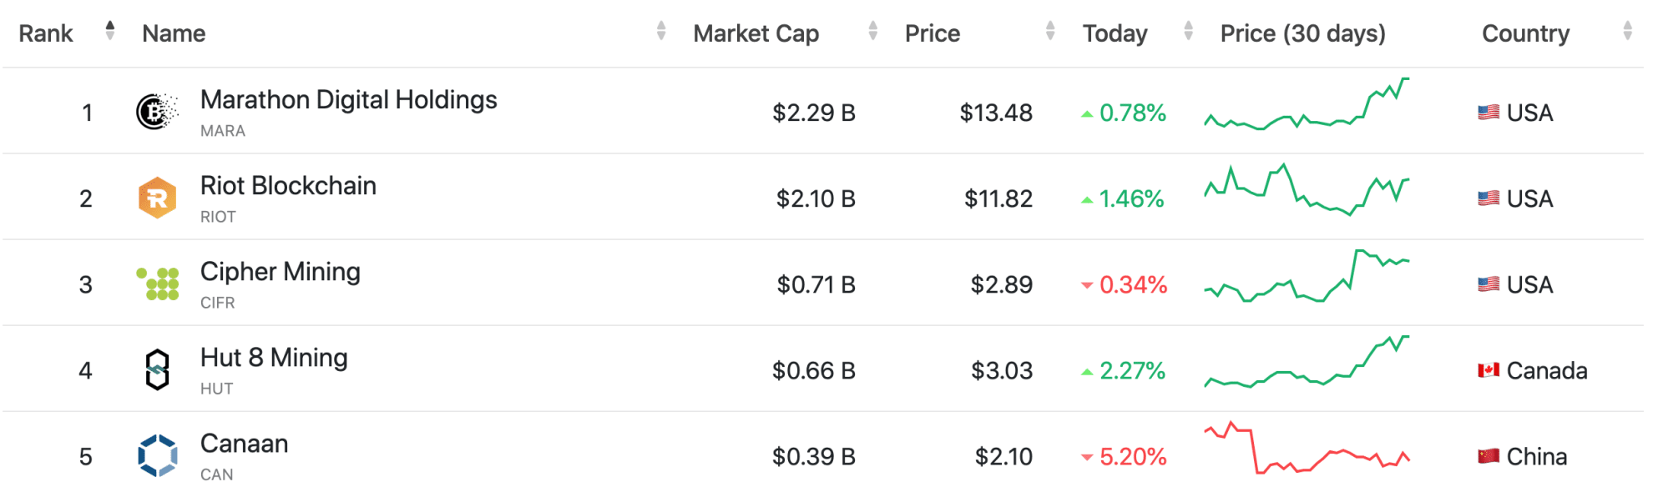Viewport: 1653px width, 492px height.
Task: Click the Price column sorting arrows
Action: tap(1050, 32)
